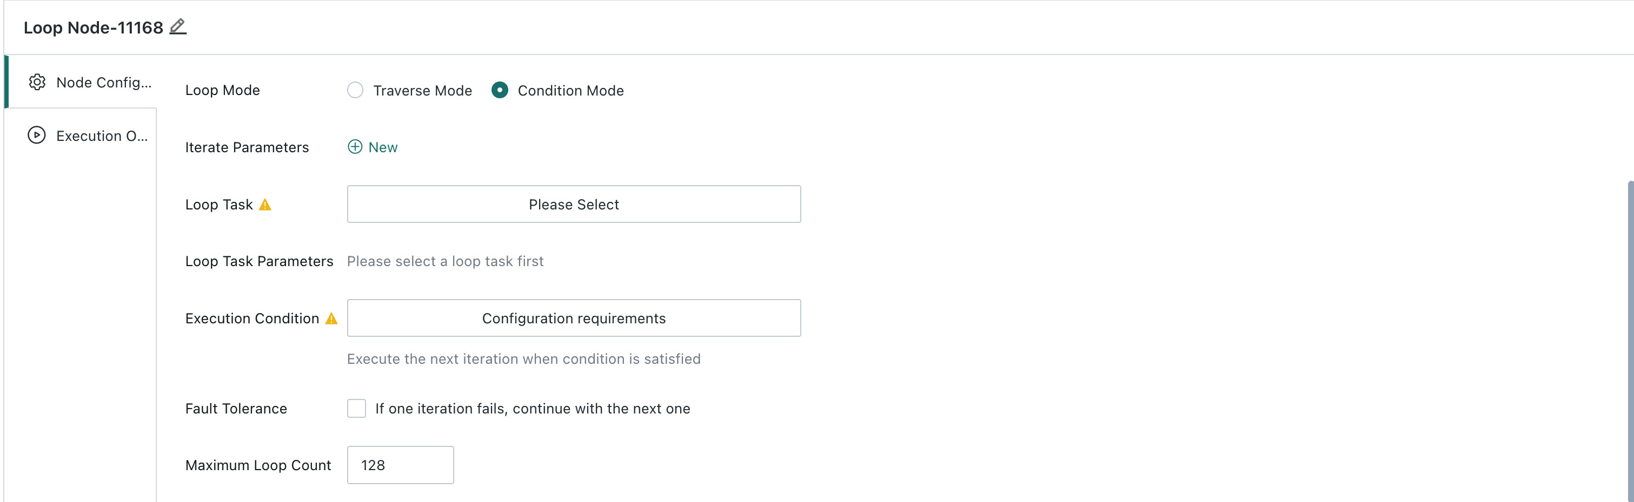Image resolution: width=1634 pixels, height=502 pixels.
Task: Select the Traverse Mode radio button
Action: point(355,90)
